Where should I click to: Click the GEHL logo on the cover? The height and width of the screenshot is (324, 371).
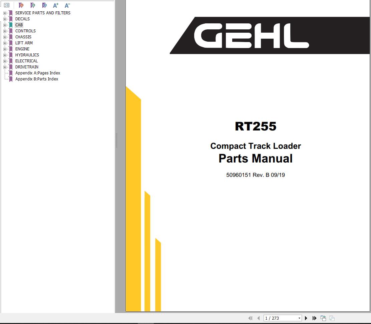pyautogui.click(x=252, y=36)
